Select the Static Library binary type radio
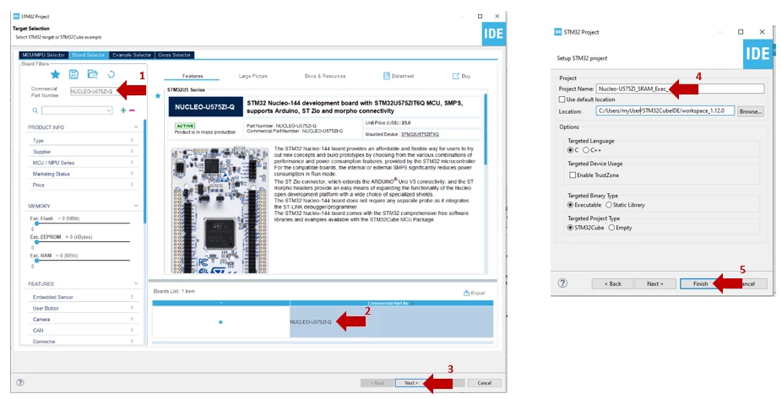 (x=608, y=205)
